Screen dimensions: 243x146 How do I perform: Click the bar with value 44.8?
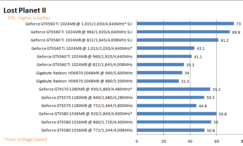(x=167, y=106)
